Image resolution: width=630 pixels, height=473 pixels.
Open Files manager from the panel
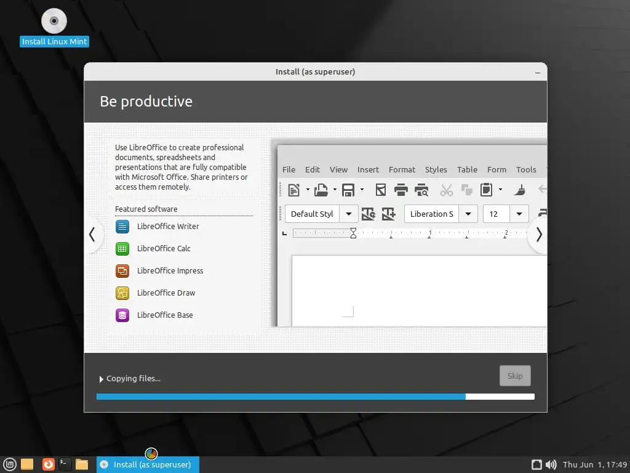click(x=82, y=464)
